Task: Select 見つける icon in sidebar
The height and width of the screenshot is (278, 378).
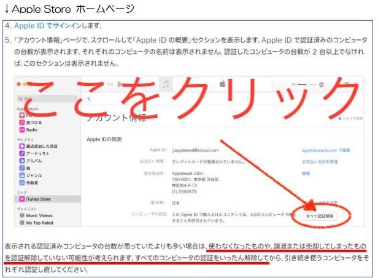Action: click(22, 123)
